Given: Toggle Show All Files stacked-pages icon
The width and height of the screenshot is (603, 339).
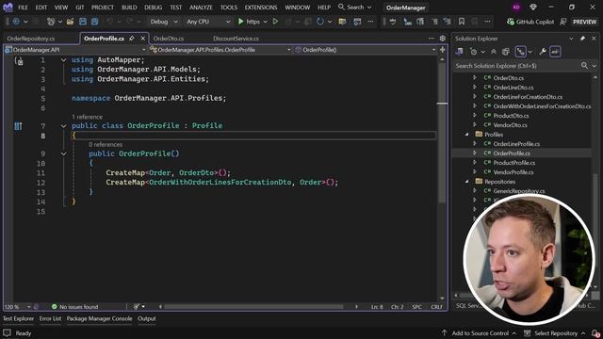Looking at the screenshot, I should tap(506, 52).
